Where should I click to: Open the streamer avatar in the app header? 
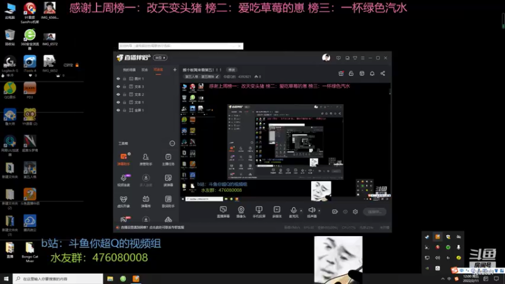point(326,58)
